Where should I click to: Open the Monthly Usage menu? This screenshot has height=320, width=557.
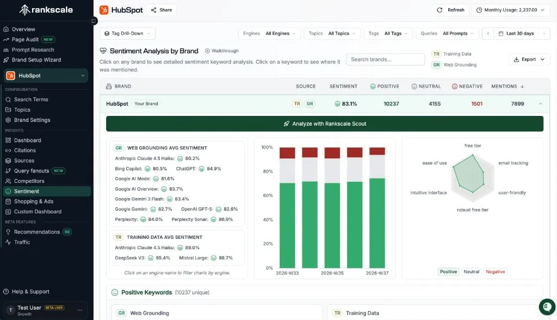click(x=511, y=10)
